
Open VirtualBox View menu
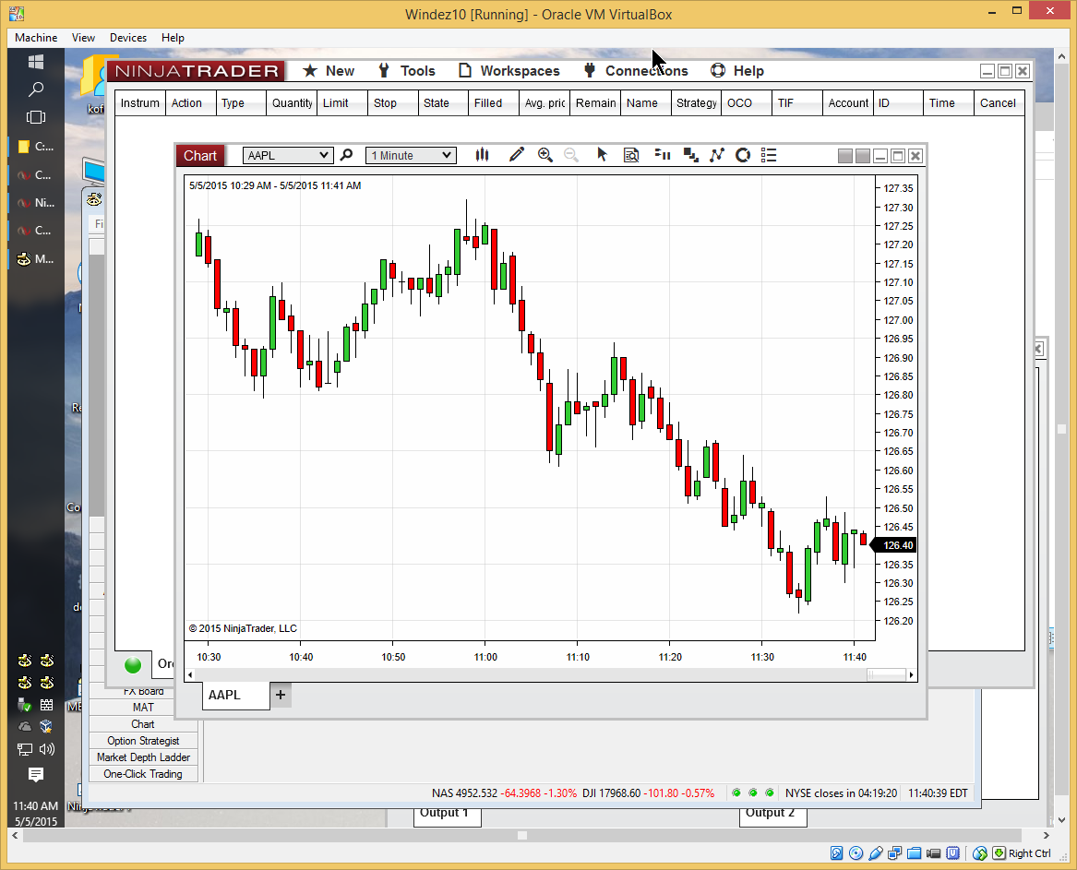pos(83,38)
